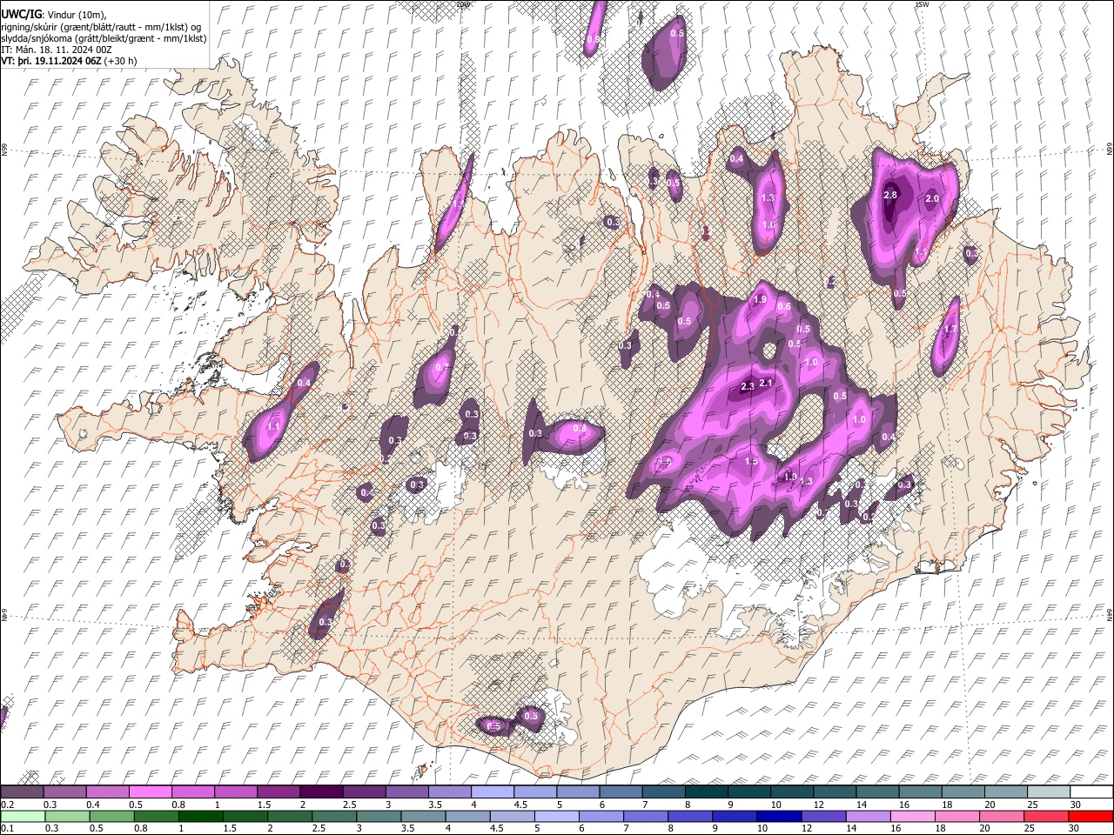Select the white 30+ snow legend swatch
This screenshot has height=835, width=1114.
1092,792
